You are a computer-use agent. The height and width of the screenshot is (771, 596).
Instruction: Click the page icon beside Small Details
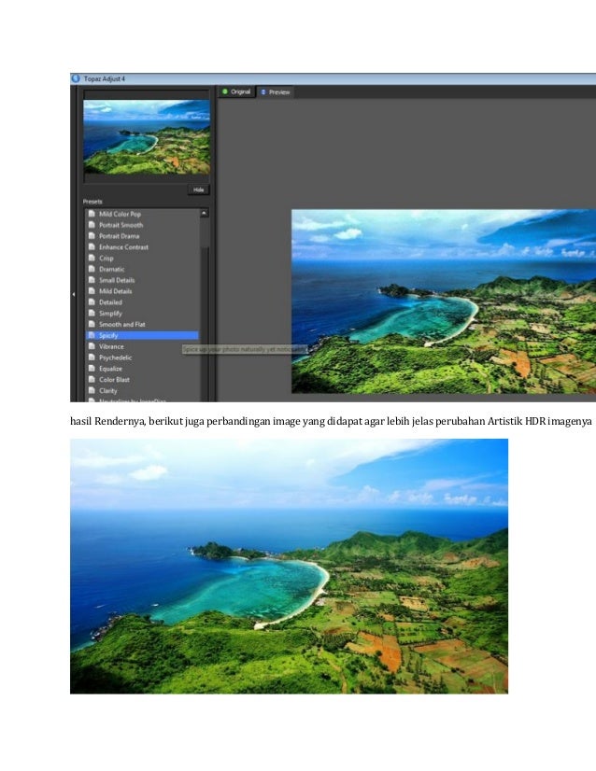tap(92, 280)
